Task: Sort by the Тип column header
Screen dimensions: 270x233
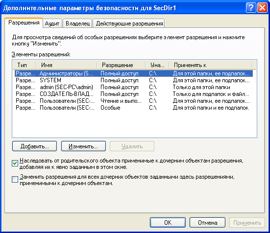Action: point(25,65)
